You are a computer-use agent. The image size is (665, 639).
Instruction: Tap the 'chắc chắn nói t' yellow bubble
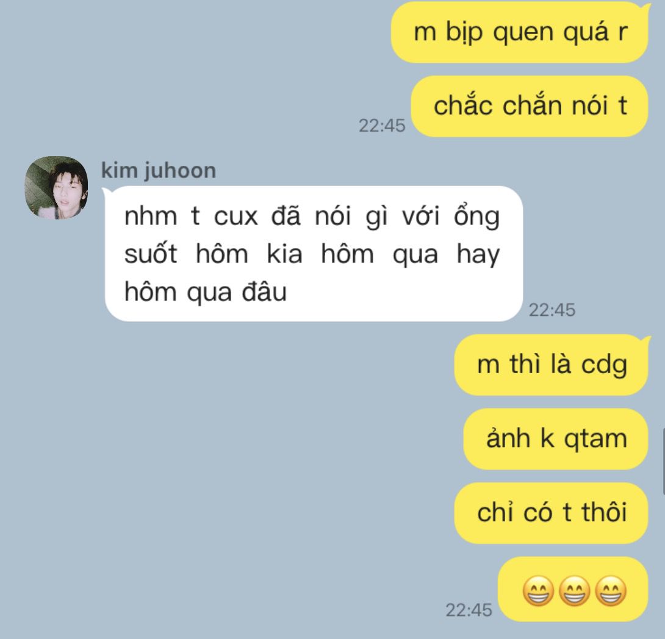[530, 106]
